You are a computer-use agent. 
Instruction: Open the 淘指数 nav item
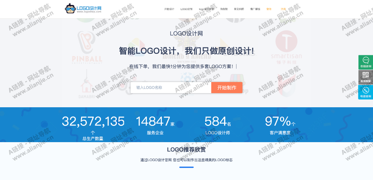[x=224, y=9]
